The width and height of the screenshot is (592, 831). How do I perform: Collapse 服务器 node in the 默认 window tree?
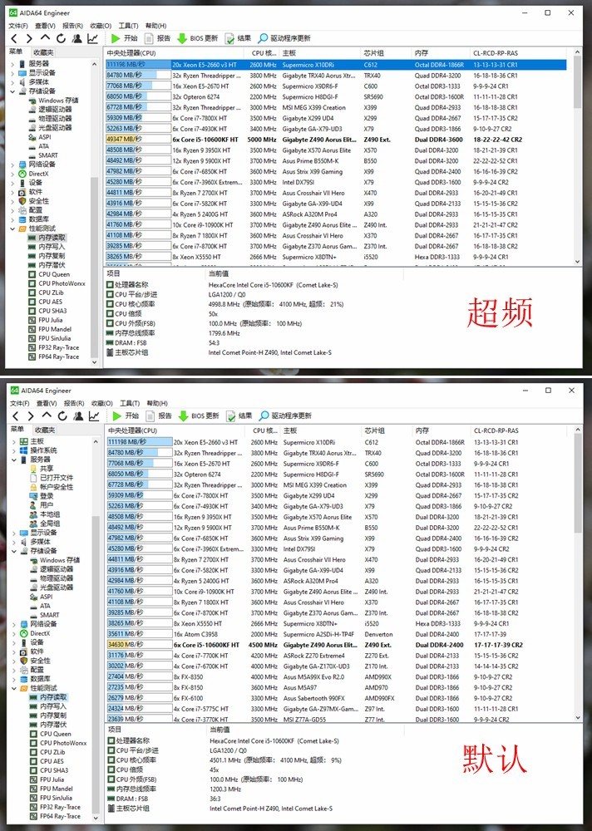[14, 460]
